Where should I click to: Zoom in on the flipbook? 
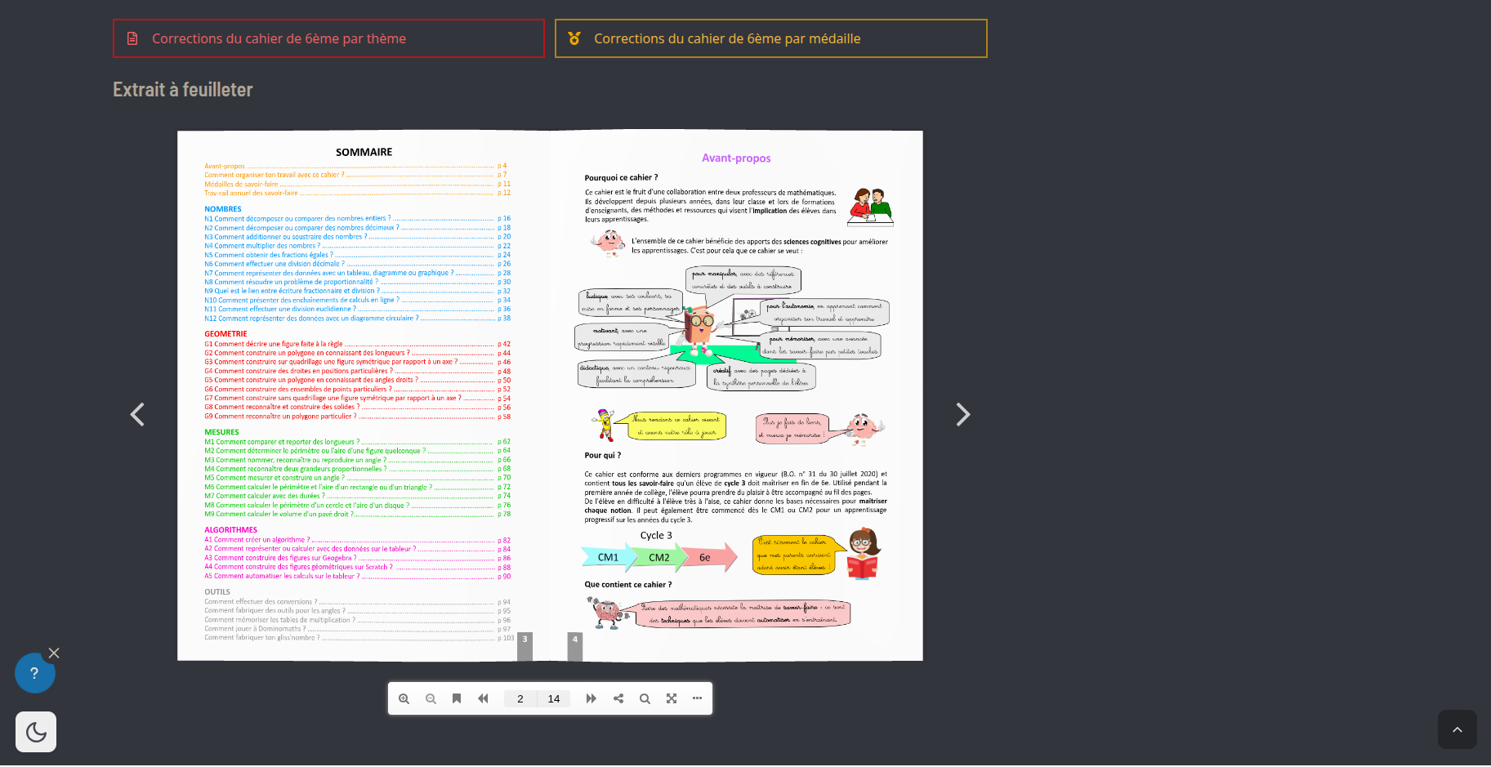(404, 698)
